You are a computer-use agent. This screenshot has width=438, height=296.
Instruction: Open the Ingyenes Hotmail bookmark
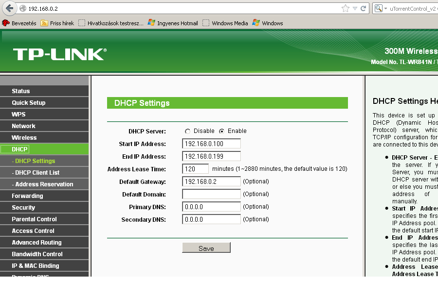173,23
